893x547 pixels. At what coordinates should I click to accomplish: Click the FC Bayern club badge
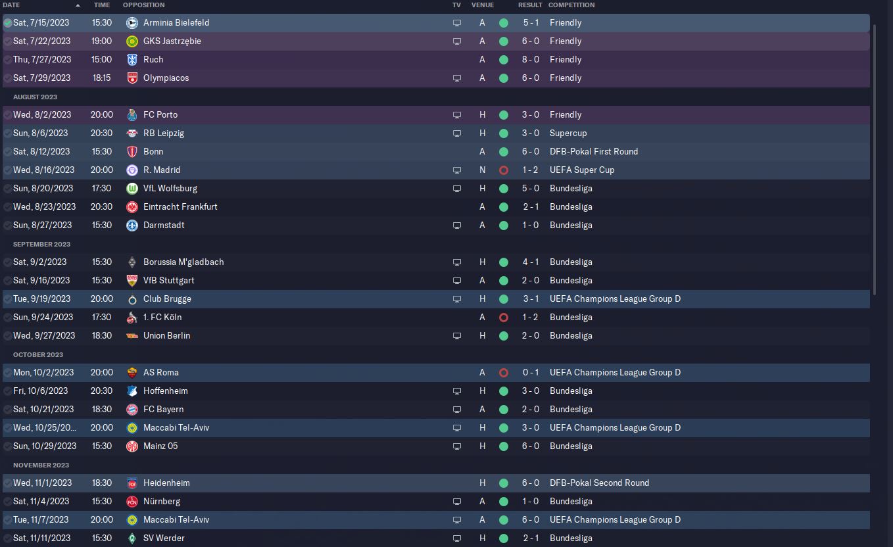(x=132, y=409)
